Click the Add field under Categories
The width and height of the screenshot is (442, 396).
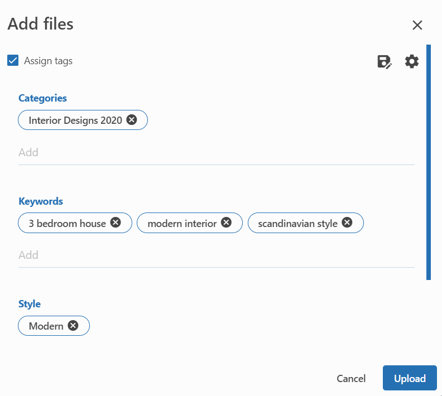tap(216, 152)
